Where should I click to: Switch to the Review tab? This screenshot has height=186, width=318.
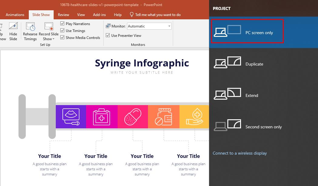63,14
